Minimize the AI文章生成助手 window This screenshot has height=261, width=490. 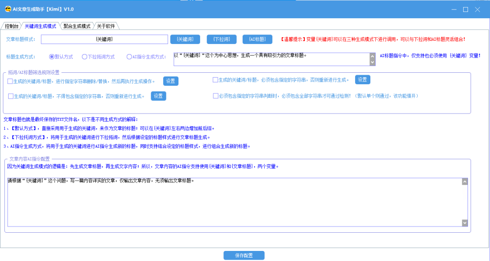(x=454, y=10)
